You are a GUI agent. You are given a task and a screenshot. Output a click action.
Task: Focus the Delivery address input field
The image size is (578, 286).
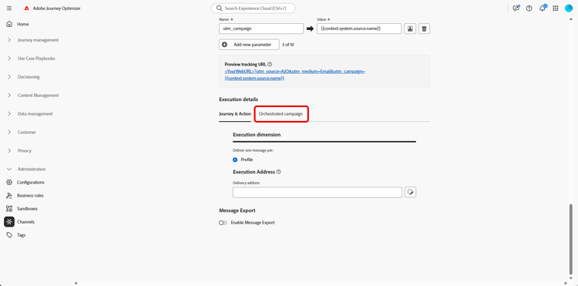click(318, 193)
